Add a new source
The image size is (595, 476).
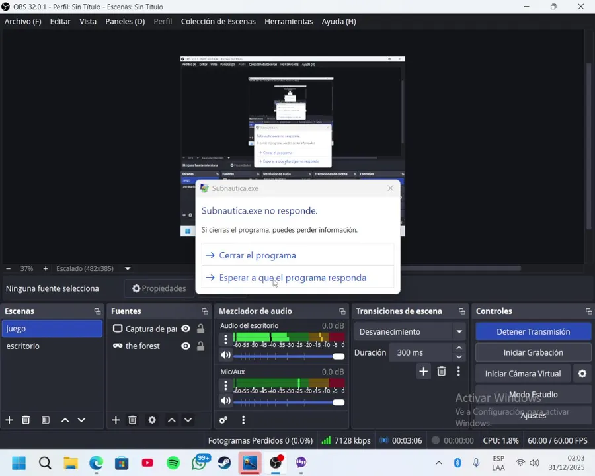[116, 420]
